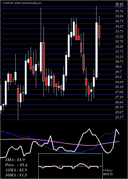Click the NASDAQ ALKS mail.munafa.pro chart title
The image size is (128, 179).
22,3
